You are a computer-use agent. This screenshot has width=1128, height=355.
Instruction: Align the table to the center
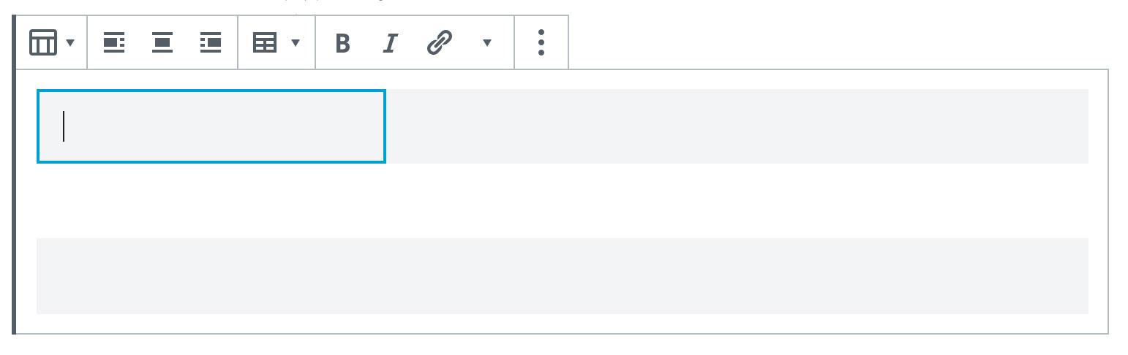[x=162, y=43]
